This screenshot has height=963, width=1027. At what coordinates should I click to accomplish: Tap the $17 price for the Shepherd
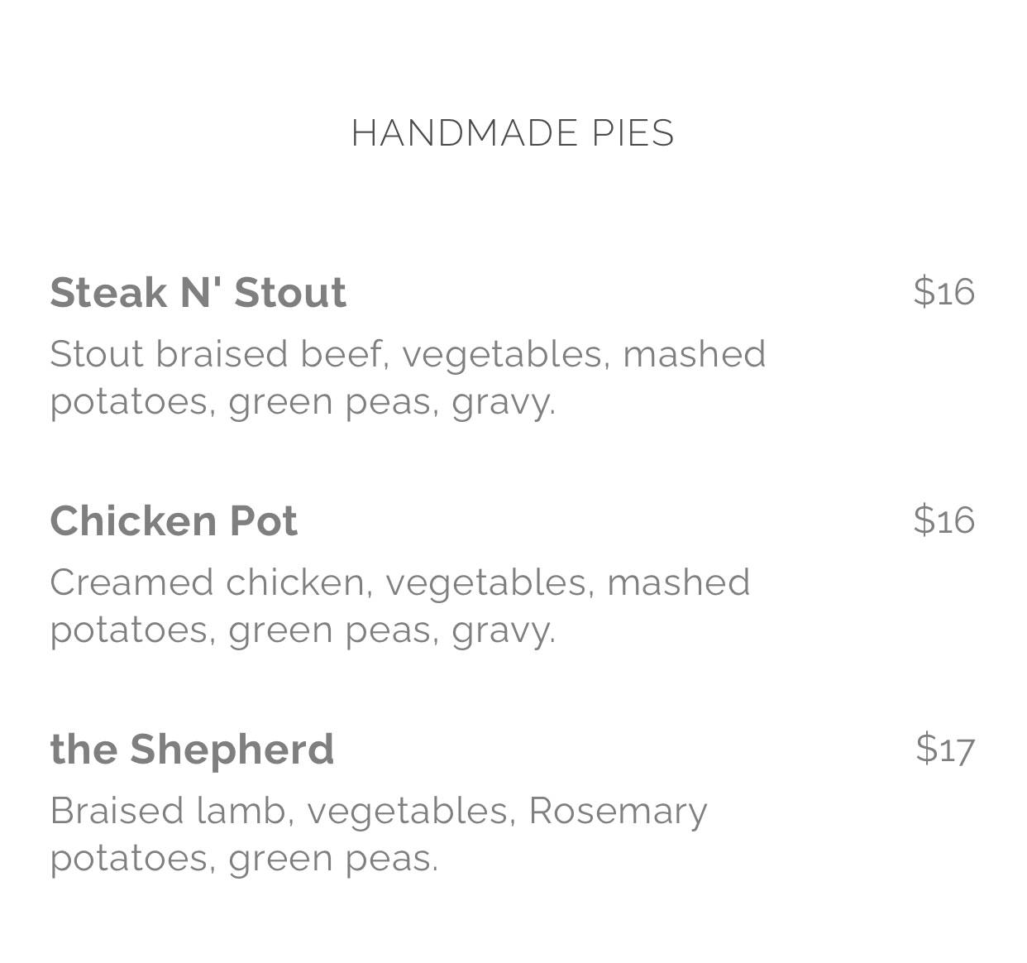coord(945,749)
